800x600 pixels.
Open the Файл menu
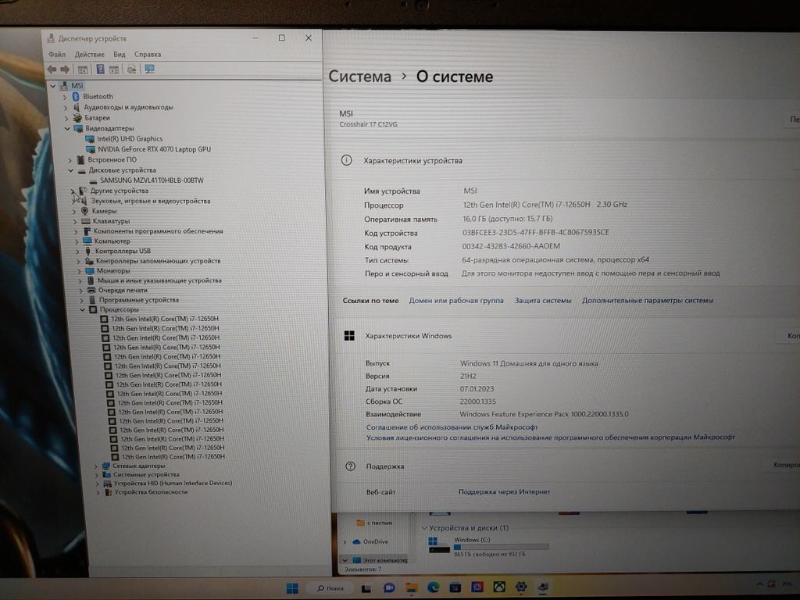pos(57,54)
